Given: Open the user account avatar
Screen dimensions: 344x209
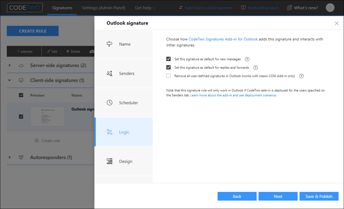Looking at the screenshot, I should [x=330, y=8].
